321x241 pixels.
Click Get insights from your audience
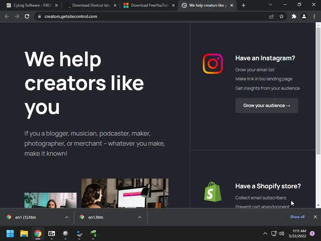pos(267,88)
